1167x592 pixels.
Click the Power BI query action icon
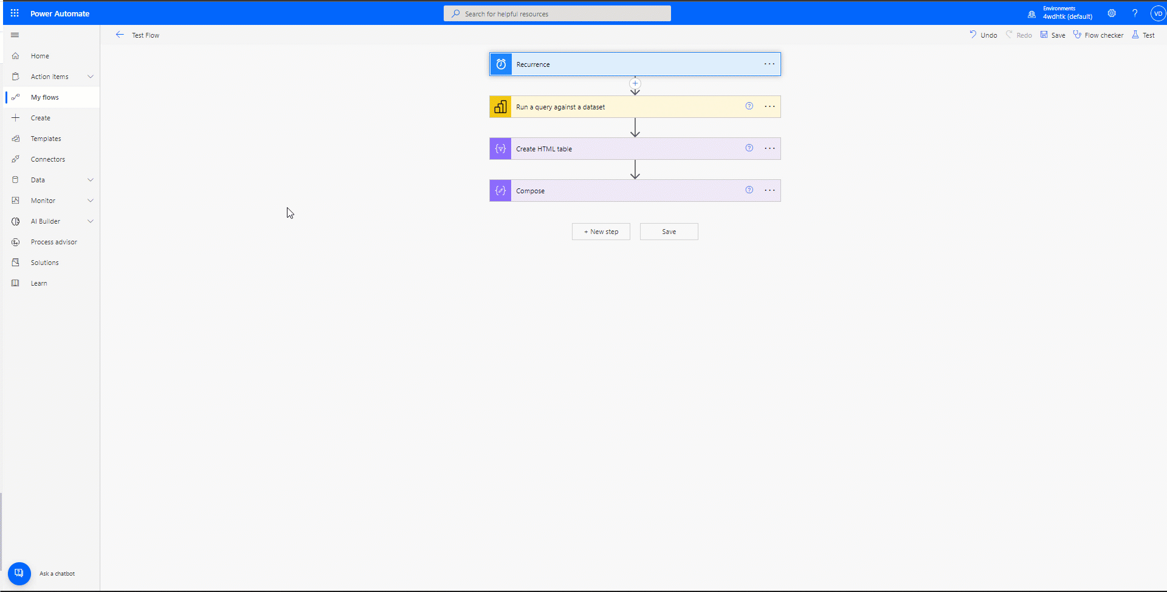500,107
